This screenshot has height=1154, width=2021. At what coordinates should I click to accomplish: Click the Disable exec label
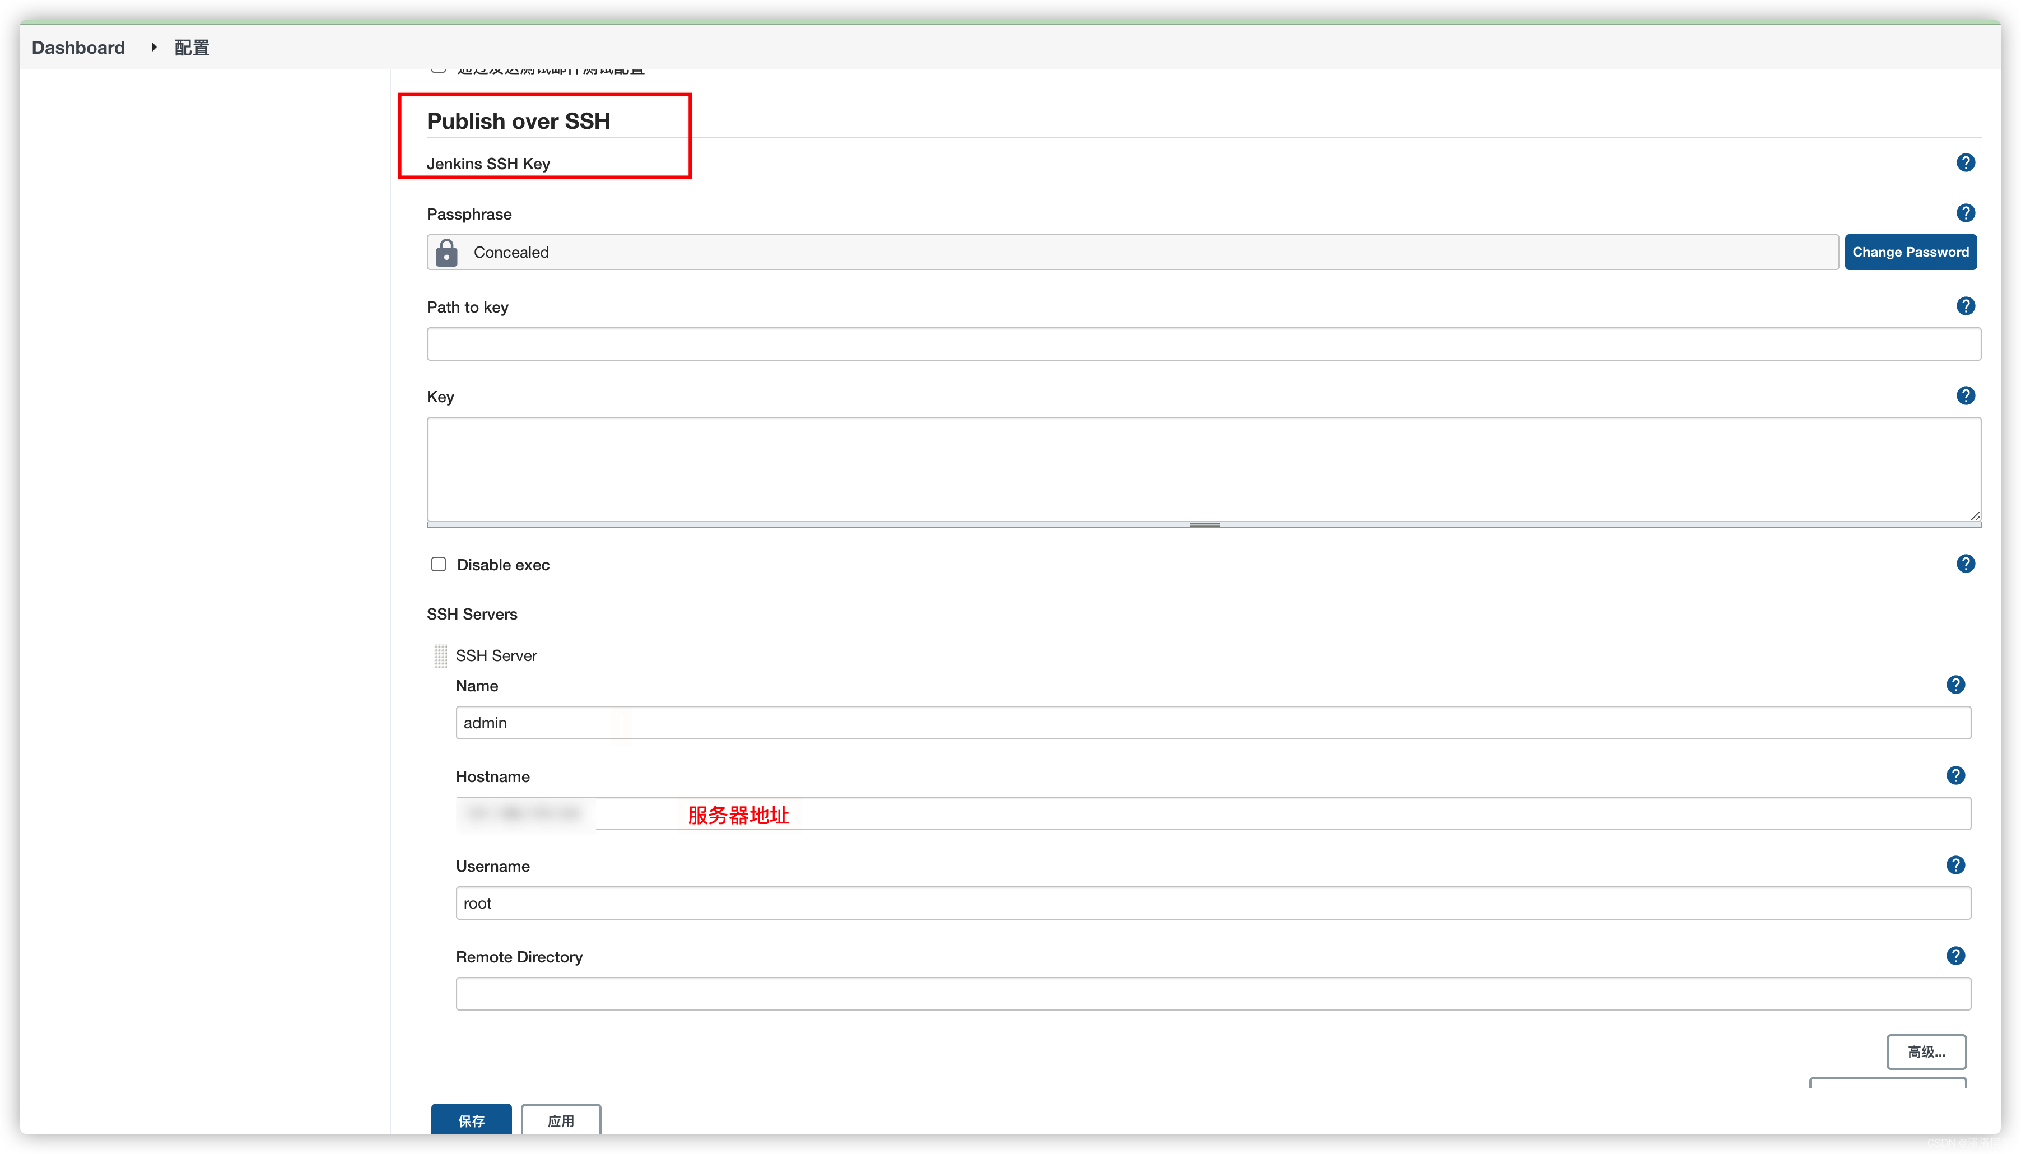point(503,565)
